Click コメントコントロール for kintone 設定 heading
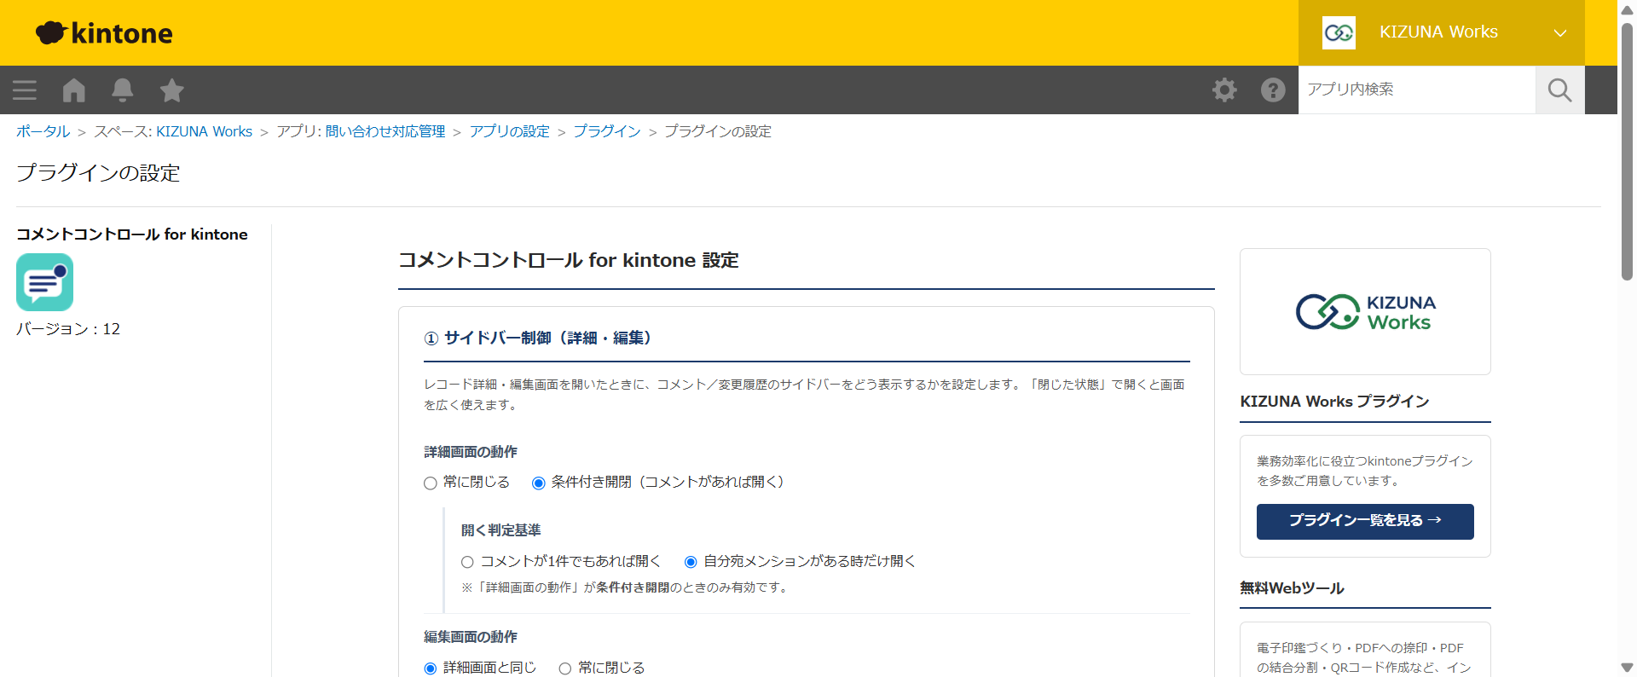This screenshot has width=1637, height=677. click(x=569, y=260)
